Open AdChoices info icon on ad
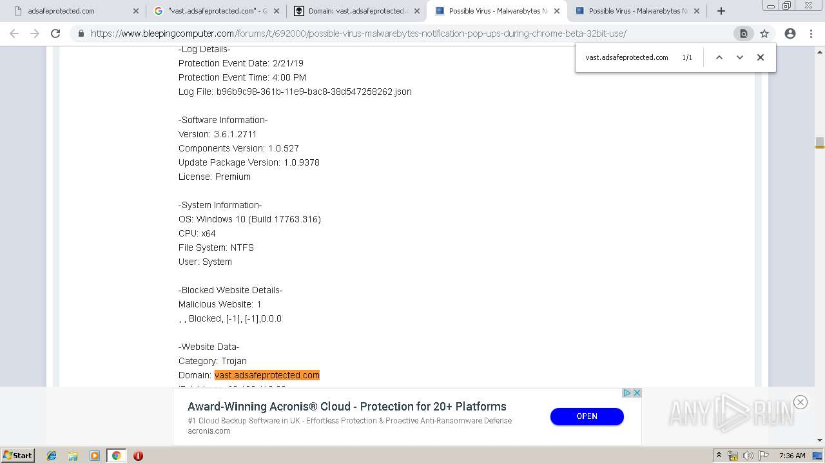Screen dimensions: 825x464 click(626, 392)
